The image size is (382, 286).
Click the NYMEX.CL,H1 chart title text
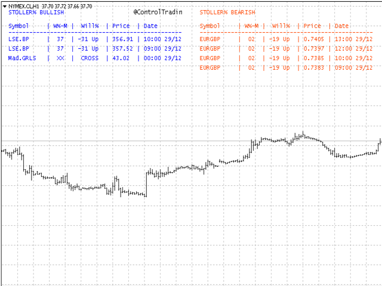tap(24, 7)
